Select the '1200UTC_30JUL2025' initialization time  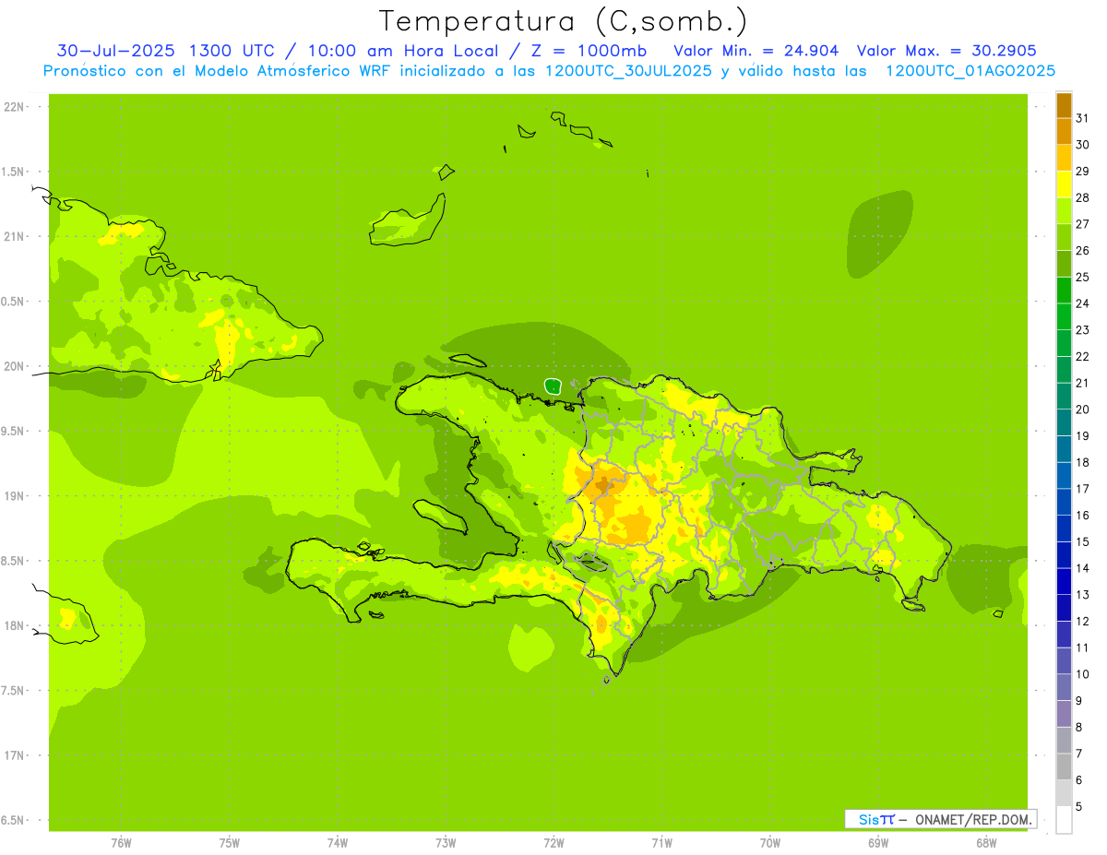[627, 71]
